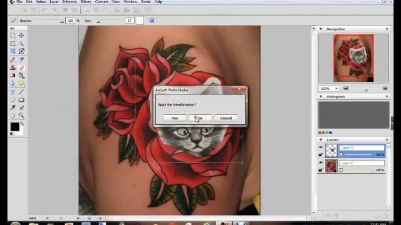Hide Layer-0 using its eye icon
Viewport: 401px width, 225px height.
320,162
